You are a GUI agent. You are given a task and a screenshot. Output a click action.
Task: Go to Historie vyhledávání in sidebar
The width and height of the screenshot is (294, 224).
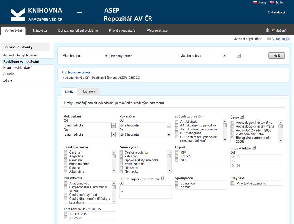coord(18,67)
